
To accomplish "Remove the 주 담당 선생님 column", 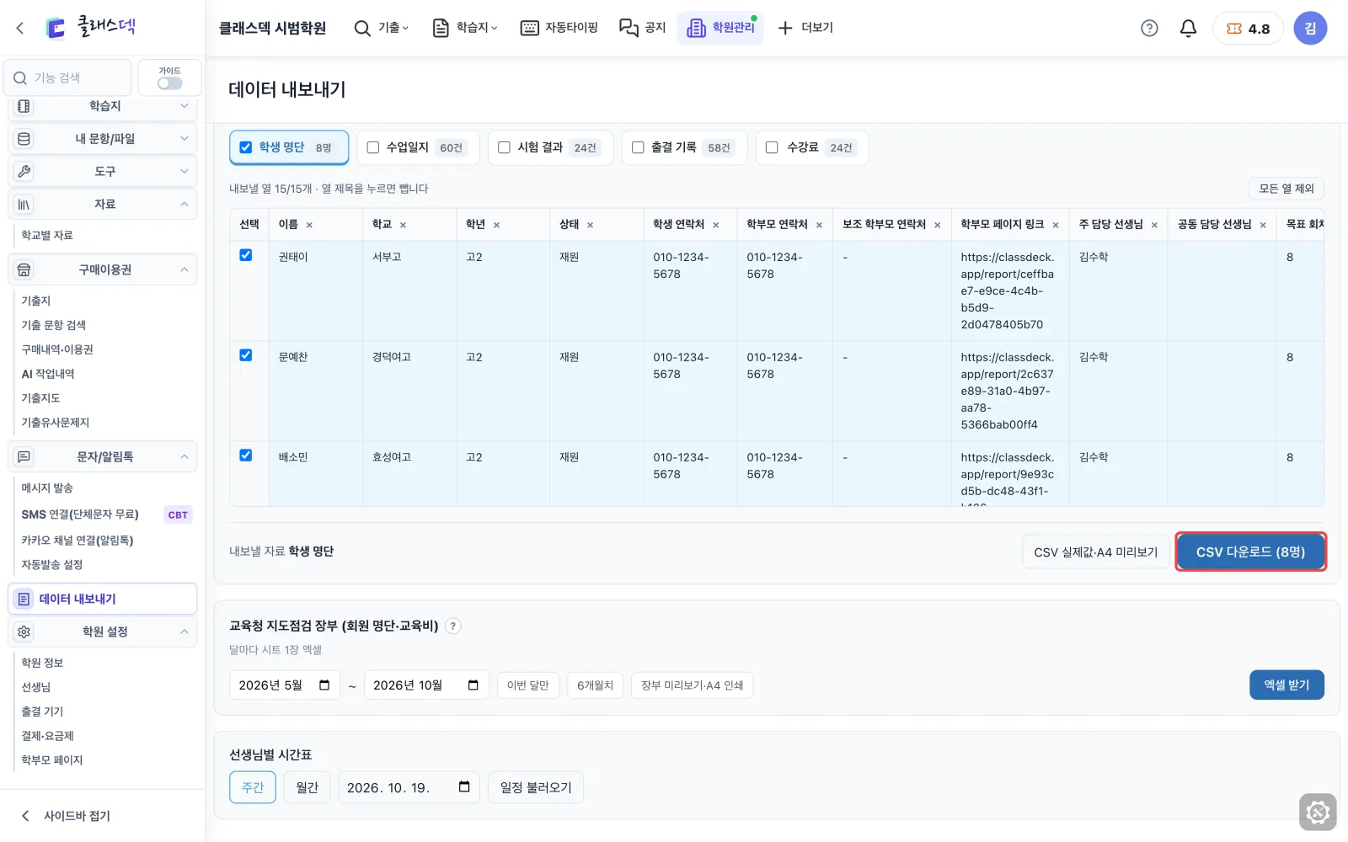I will [x=1154, y=225].
